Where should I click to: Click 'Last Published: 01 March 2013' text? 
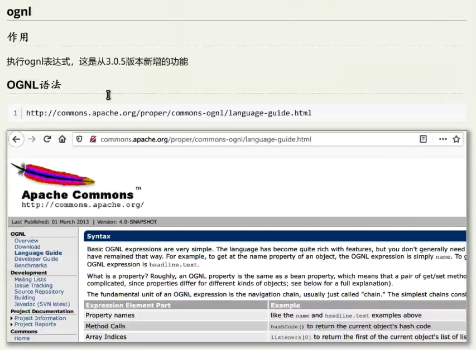click(x=50, y=222)
